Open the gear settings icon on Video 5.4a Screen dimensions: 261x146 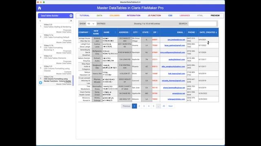pyautogui.click(x=40, y=83)
